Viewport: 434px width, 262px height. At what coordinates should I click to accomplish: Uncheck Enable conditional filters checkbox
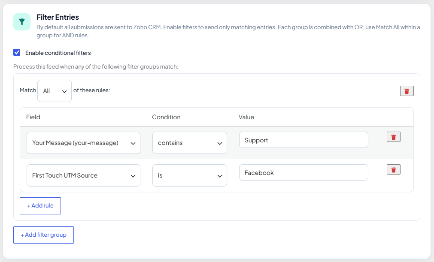(x=17, y=52)
